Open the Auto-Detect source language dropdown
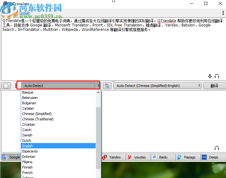 click(x=61, y=86)
